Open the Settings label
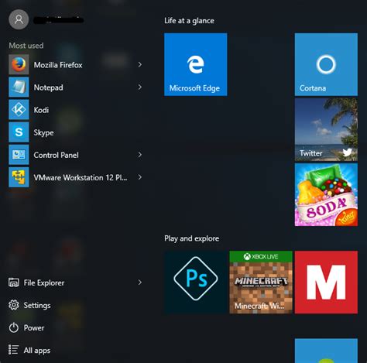367x363 pixels. (x=37, y=306)
